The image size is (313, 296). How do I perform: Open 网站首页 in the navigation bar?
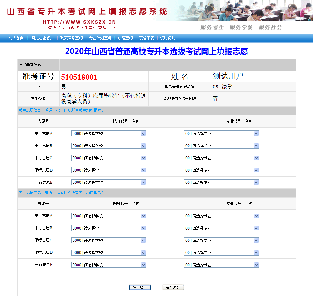coord(16,38)
